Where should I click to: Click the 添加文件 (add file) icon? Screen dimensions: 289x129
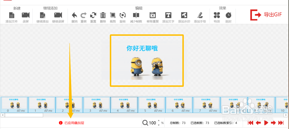click(x=12, y=15)
